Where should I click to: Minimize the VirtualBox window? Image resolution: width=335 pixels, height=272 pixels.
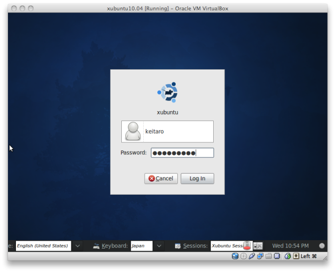coord(22,8)
